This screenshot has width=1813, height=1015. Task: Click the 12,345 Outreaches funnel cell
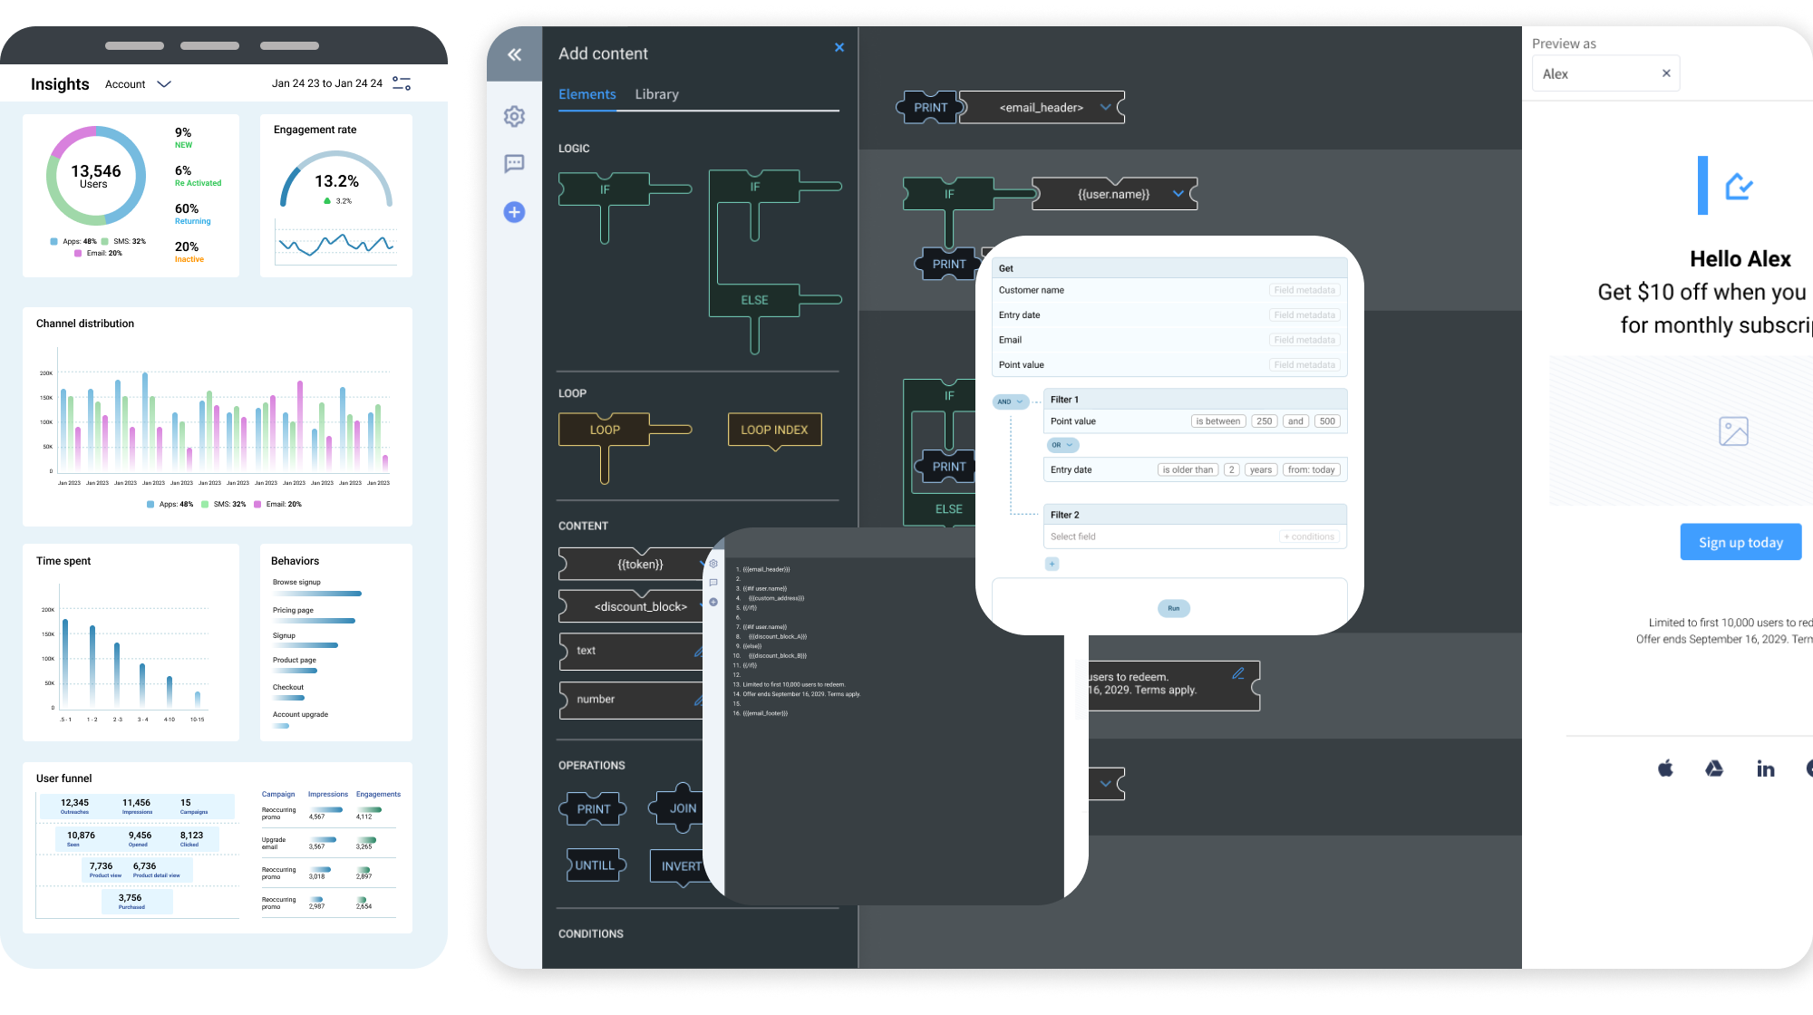point(74,806)
